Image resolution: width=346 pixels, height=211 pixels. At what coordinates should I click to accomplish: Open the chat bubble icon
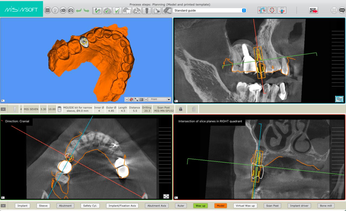[x=342, y=10]
